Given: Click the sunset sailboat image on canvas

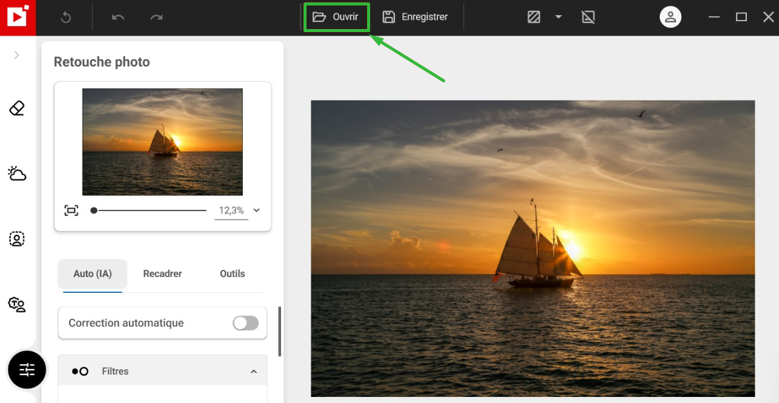Looking at the screenshot, I should tap(533, 248).
